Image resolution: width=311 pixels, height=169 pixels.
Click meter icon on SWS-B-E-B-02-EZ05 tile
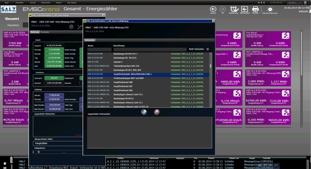[285, 93]
